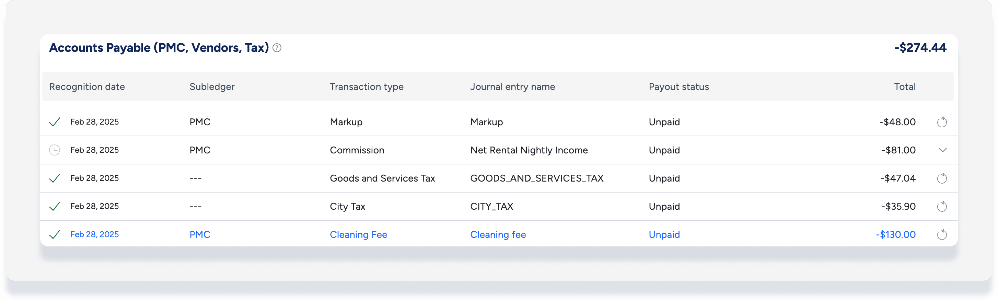Click the circular arrow icon on Cleaning Fee row

pyautogui.click(x=942, y=234)
